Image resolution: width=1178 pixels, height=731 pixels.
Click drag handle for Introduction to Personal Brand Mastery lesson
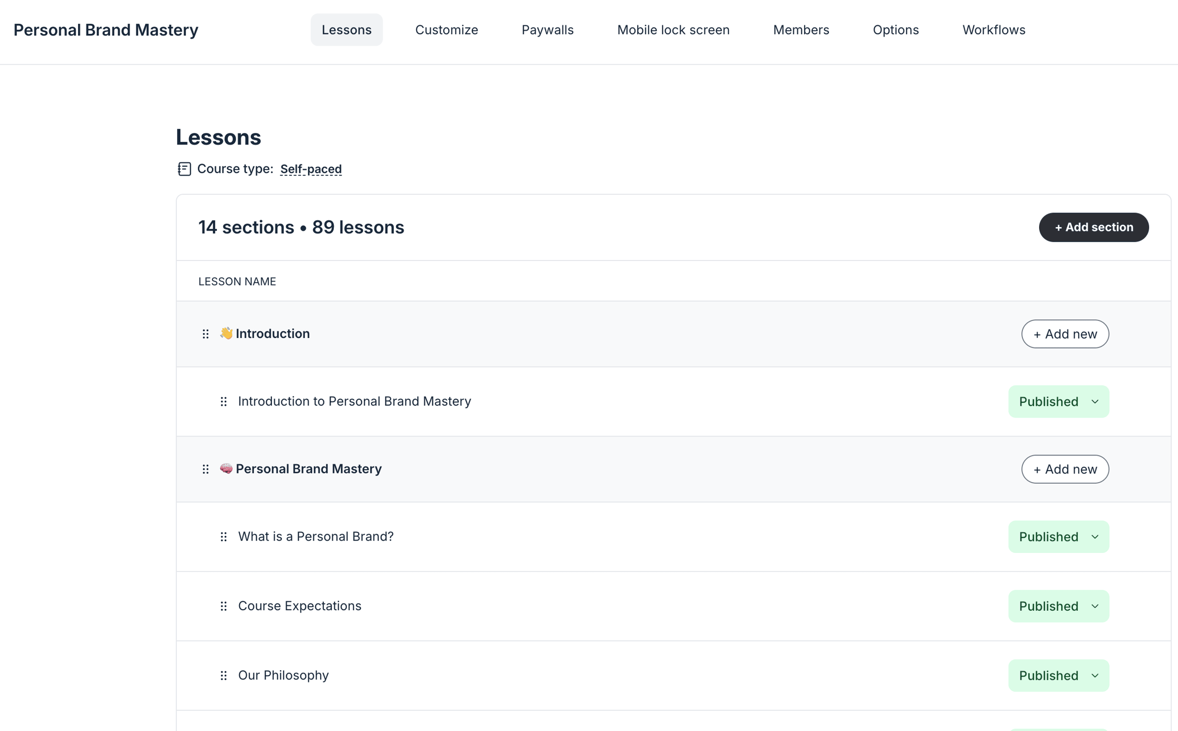(x=224, y=402)
